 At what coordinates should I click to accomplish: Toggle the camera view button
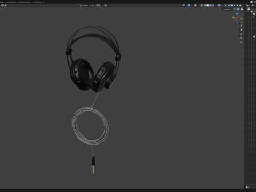pyautogui.click(x=241, y=34)
